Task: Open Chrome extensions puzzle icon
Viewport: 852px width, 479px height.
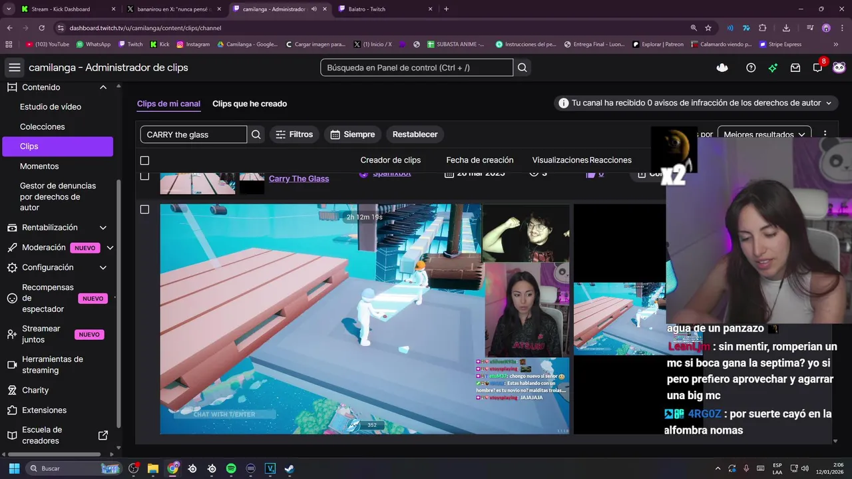Action: (763, 28)
